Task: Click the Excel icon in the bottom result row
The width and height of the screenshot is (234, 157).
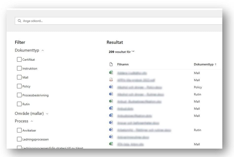Action: [111, 144]
